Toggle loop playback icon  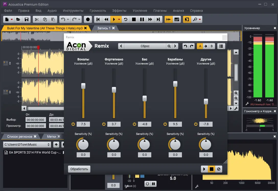point(126,19)
